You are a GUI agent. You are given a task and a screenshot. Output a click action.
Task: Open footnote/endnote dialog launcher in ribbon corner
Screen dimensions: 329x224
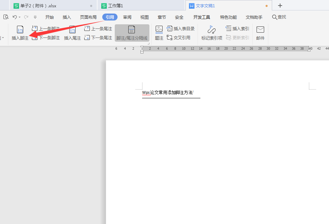click(x=148, y=43)
